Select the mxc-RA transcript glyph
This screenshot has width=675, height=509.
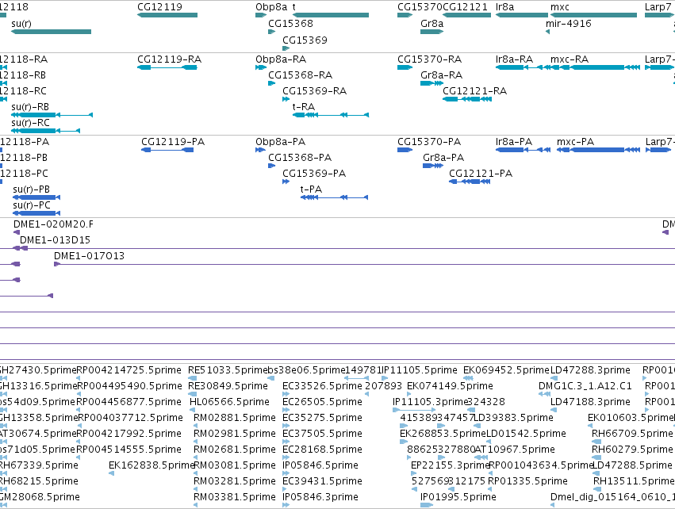click(596, 67)
